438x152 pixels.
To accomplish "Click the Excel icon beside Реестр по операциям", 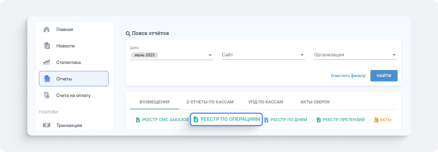I will click(196, 119).
